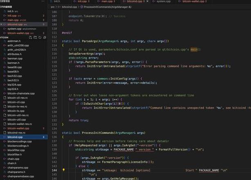Viewport: 251px width, 180px height.
Task: Open the sidebar more actions ellipsis
Action: 43,1
